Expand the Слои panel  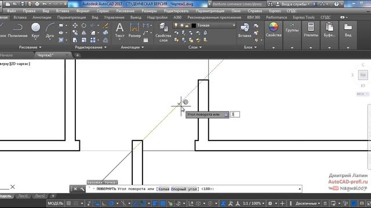[x=195, y=47]
